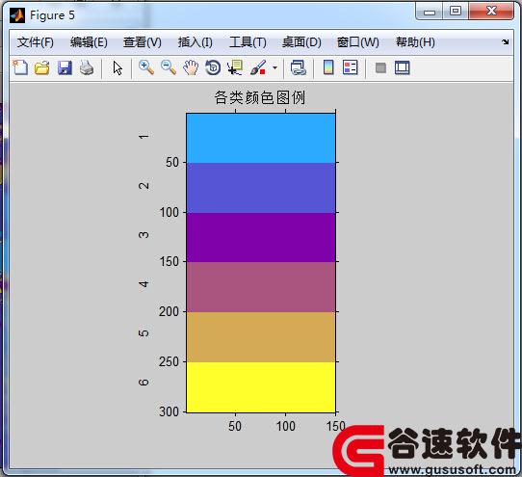Screen dimensions: 522x477
Task: Save figure using floppy disk icon
Action: tap(65, 67)
